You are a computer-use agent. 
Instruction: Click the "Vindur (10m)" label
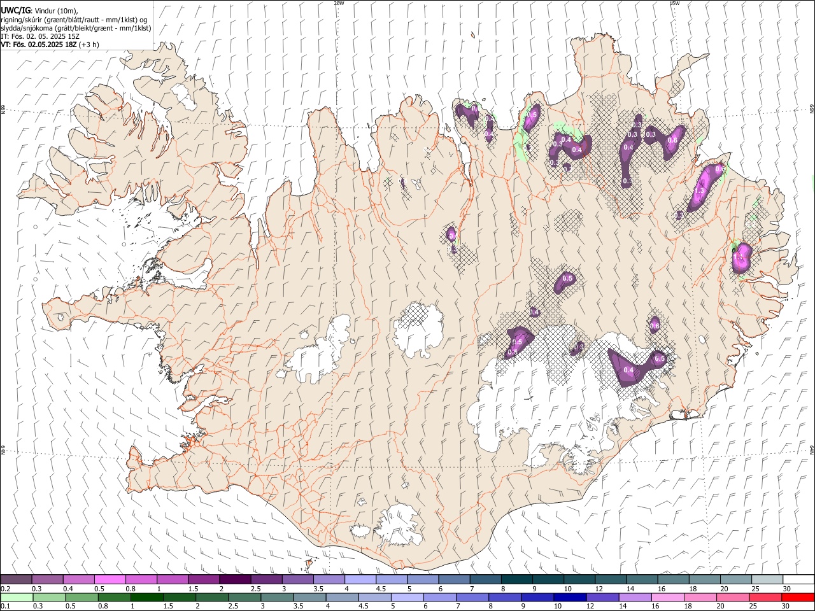(x=57, y=11)
